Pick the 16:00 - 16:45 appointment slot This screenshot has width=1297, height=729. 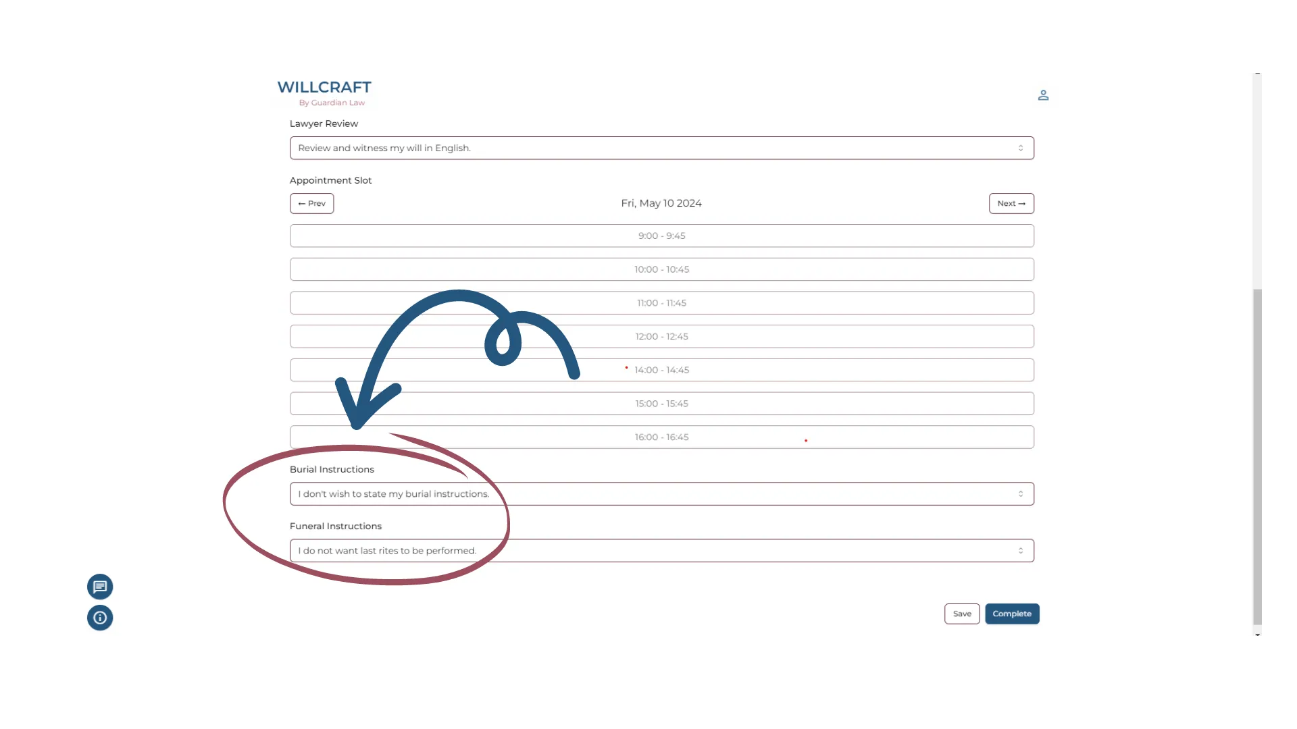pyautogui.click(x=662, y=437)
